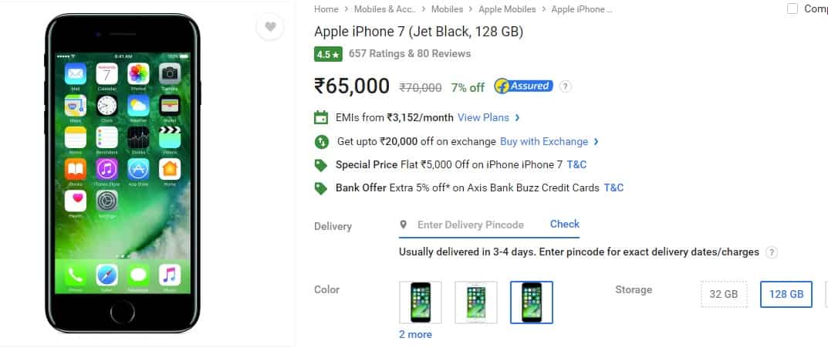The width and height of the screenshot is (828, 348).
Task: Click the Special Price tag icon
Action: (x=320, y=165)
